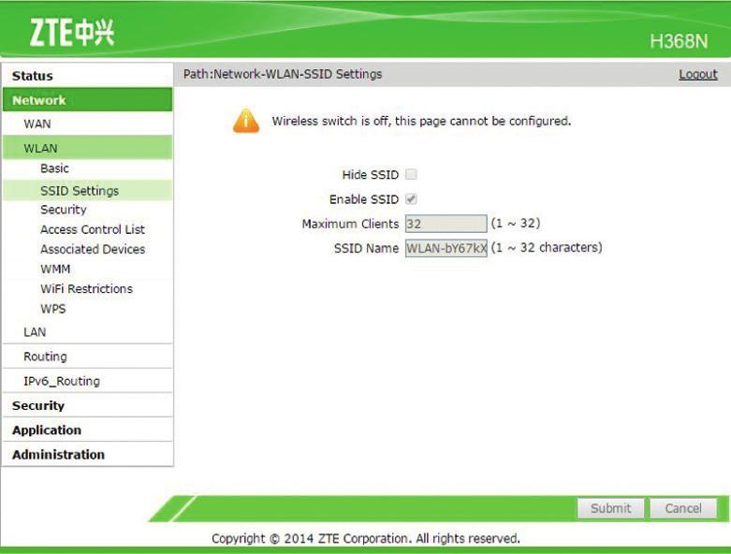
Task: Click the ZTE logo in header
Action: click(72, 32)
